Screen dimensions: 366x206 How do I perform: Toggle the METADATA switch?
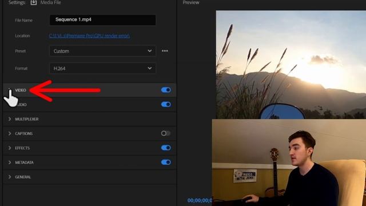[166, 163]
